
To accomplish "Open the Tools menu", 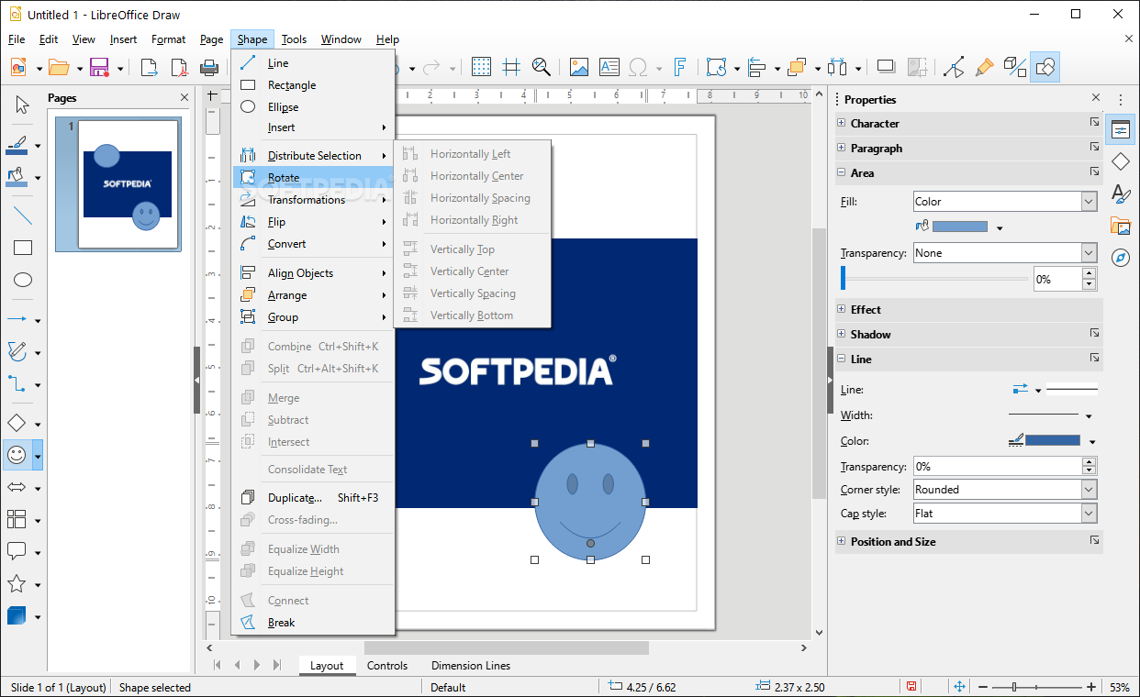I will click(x=294, y=39).
